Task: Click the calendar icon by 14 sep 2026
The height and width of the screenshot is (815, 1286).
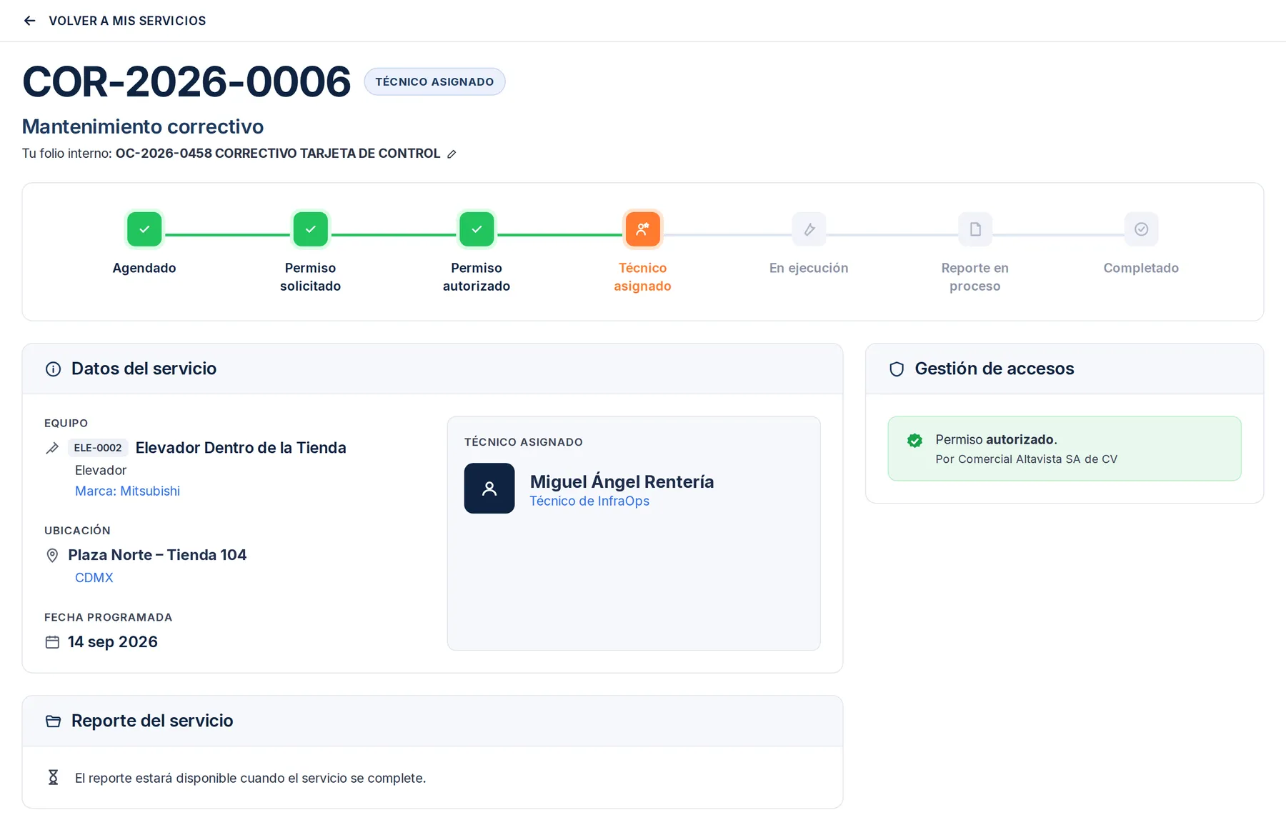Action: point(52,642)
